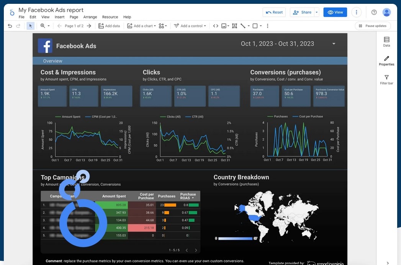401x265 pixels.
Task: Go to the next page arrow
Action: pyautogui.click(x=89, y=26)
